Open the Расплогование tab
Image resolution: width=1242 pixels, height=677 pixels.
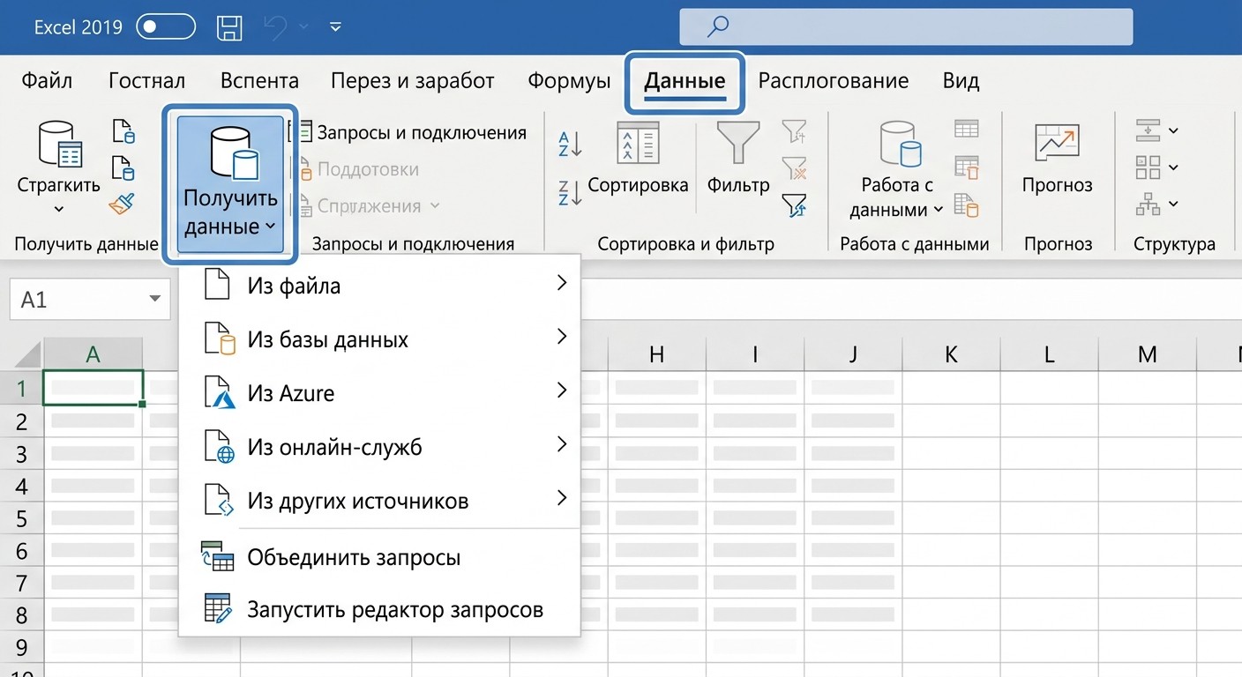pyautogui.click(x=833, y=81)
